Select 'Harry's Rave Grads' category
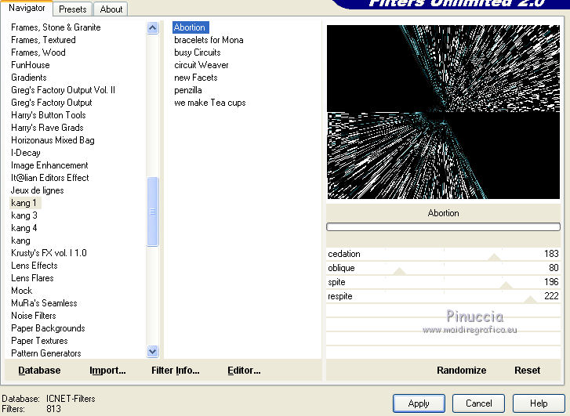Screen dimensions: 570x416 tap(47, 128)
